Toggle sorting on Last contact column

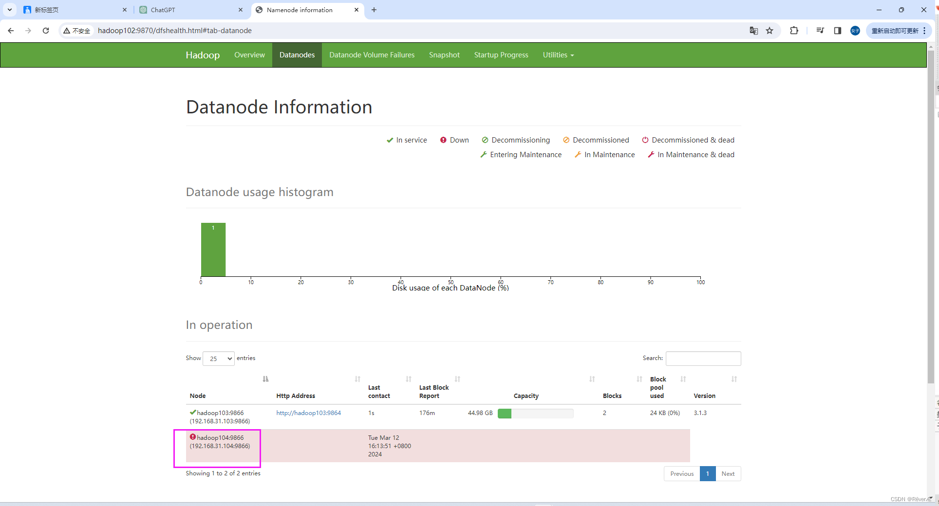coord(408,379)
